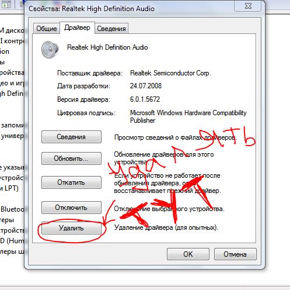Open the Сведения tab

pyautogui.click(x=111, y=29)
